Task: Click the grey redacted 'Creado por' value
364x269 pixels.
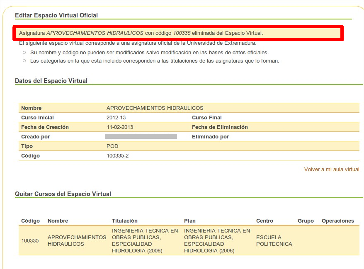Action: [x=141, y=136]
